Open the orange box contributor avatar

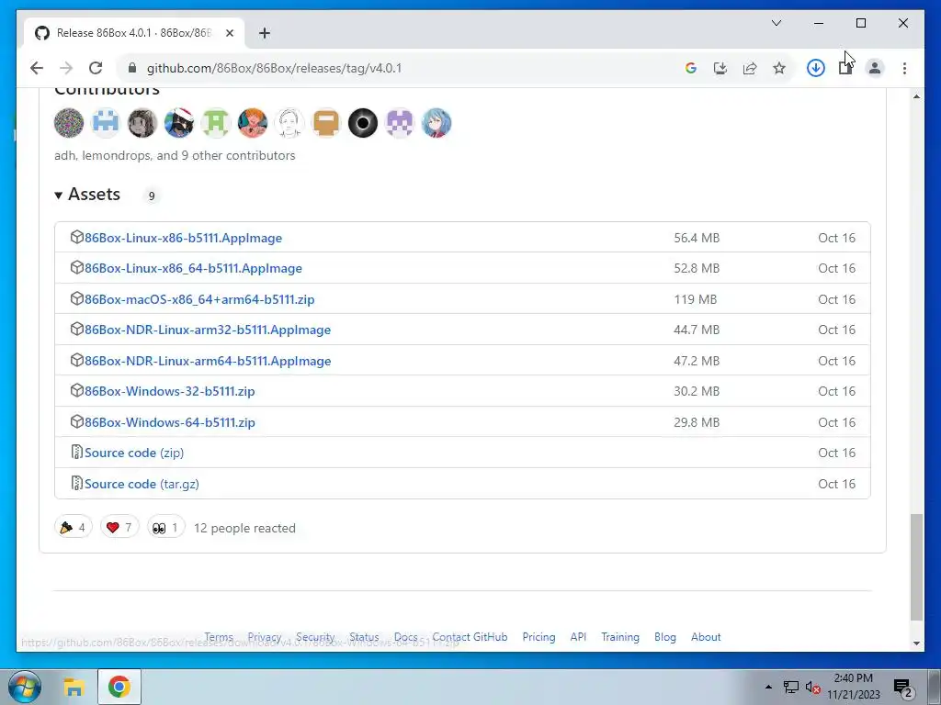coord(326,123)
